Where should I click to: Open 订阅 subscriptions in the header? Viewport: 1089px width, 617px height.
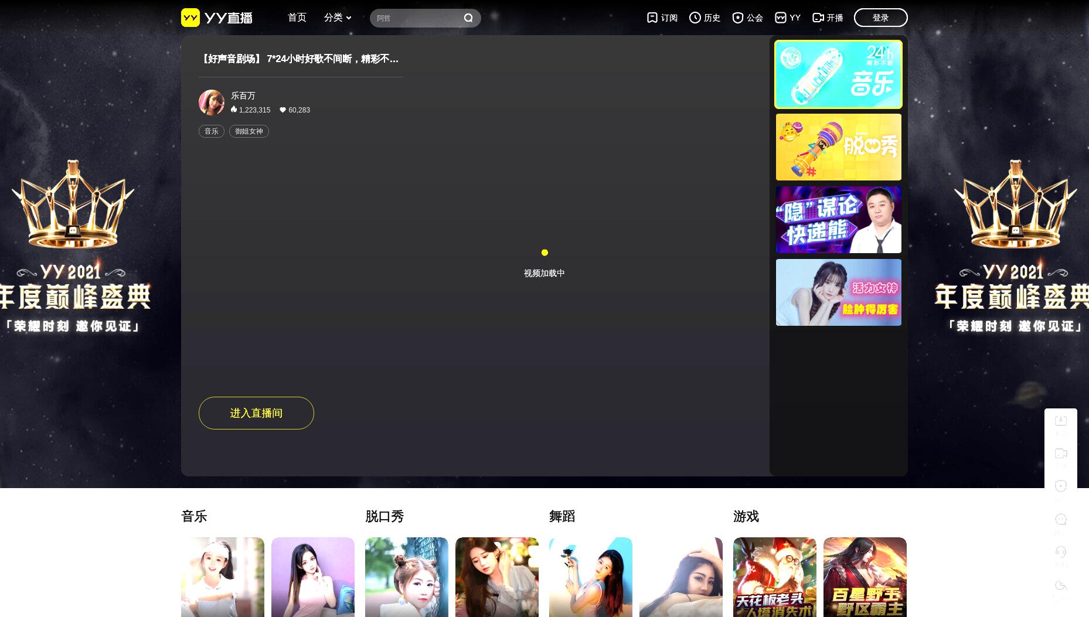(662, 18)
